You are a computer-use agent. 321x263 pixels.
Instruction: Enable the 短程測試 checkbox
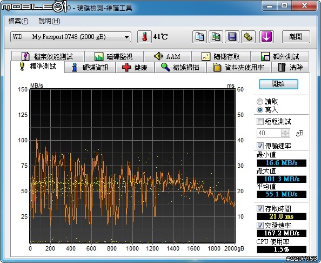[260, 121]
